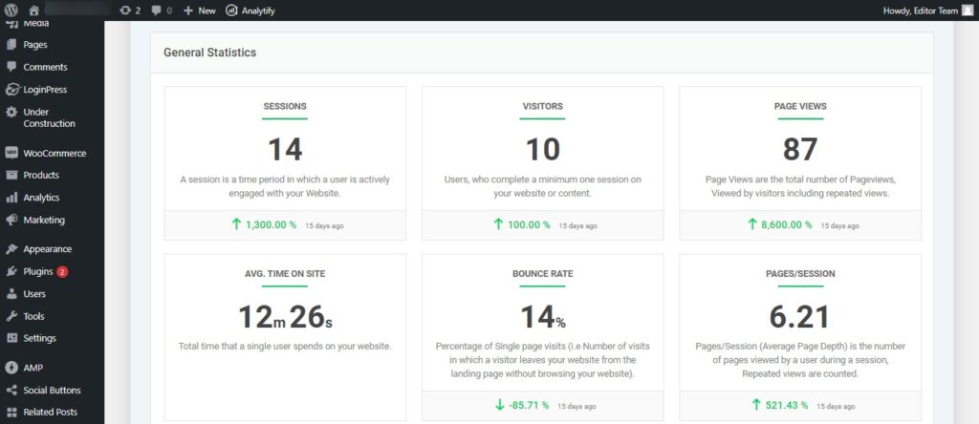Image resolution: width=979 pixels, height=424 pixels.
Task: Open the comments bubble icon in the admin bar
Action: click(x=156, y=11)
